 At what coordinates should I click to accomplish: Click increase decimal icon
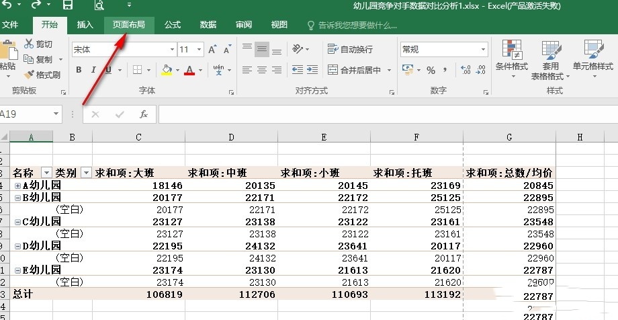(466, 70)
